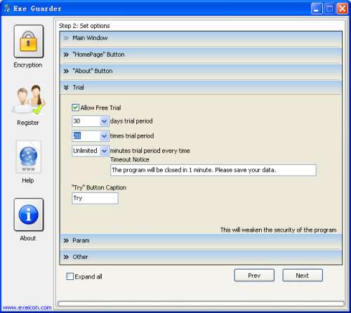The width and height of the screenshot is (351, 313).
Task: Click the Help label text
Action: 28,180
